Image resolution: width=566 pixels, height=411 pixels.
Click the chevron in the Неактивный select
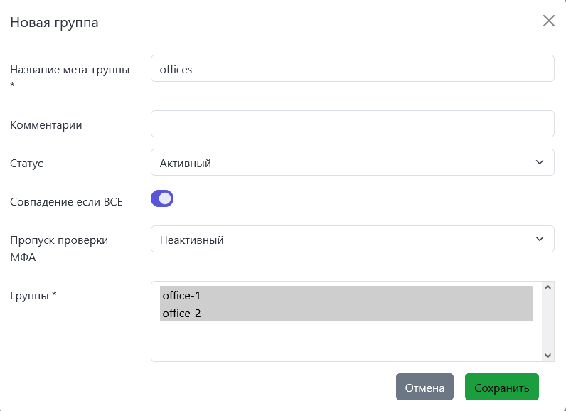click(539, 240)
